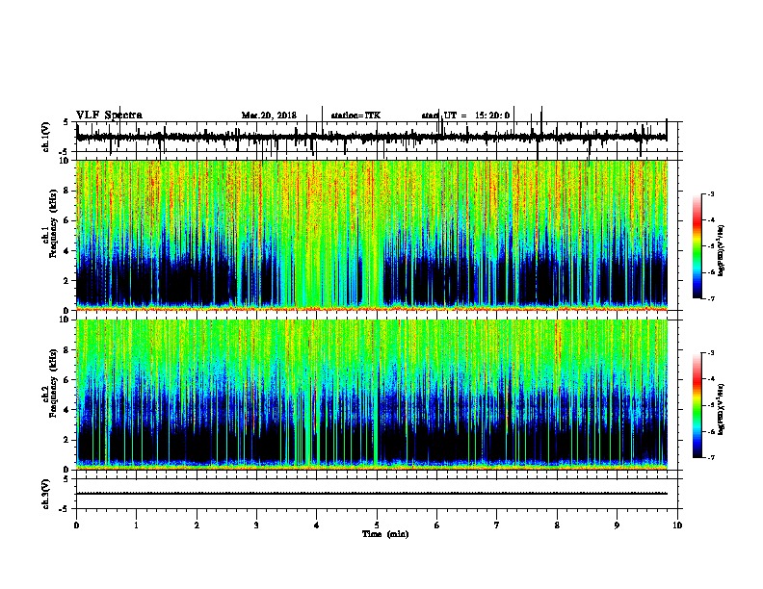The width and height of the screenshot is (763, 589).
Task: Click the ch.3 flat waveform trace
Action: (372, 494)
